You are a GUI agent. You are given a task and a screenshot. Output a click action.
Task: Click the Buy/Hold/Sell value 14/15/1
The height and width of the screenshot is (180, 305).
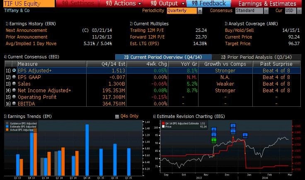pyautogui.click(x=291, y=30)
